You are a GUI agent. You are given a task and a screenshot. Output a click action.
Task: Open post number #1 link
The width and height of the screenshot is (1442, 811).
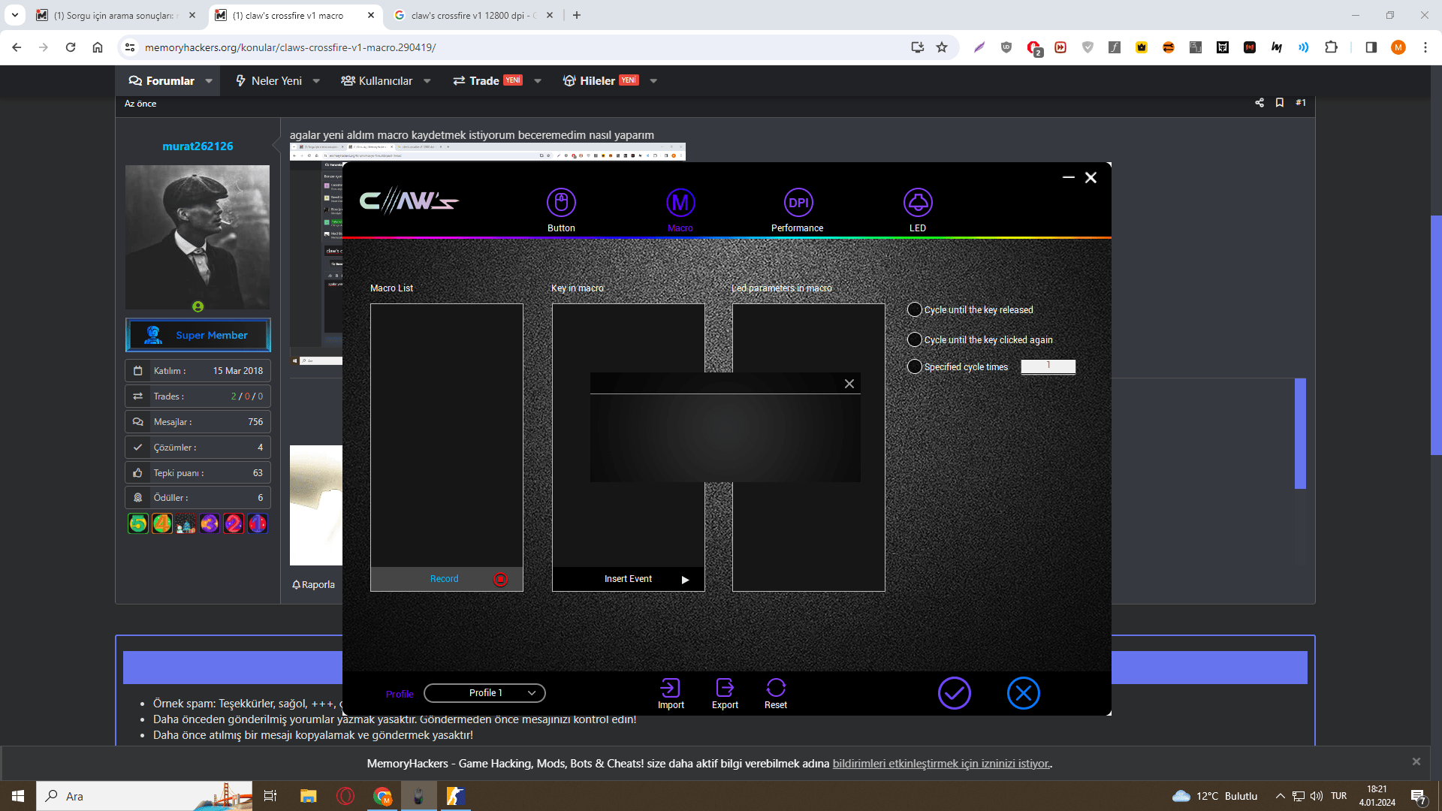click(x=1301, y=103)
